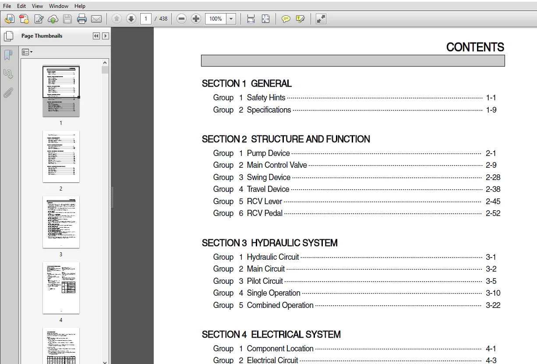
Task: Select the Highlight Text tool
Action: click(300, 19)
